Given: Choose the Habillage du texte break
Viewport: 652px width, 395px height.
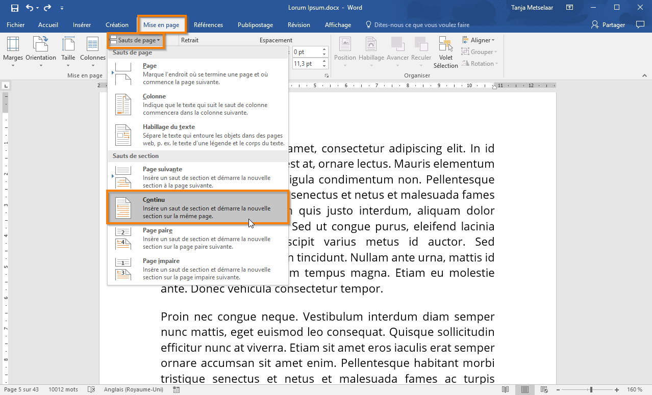Looking at the screenshot, I should (x=198, y=135).
